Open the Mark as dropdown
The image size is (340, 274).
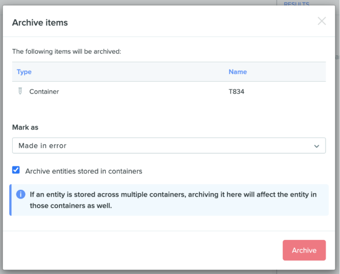point(169,145)
